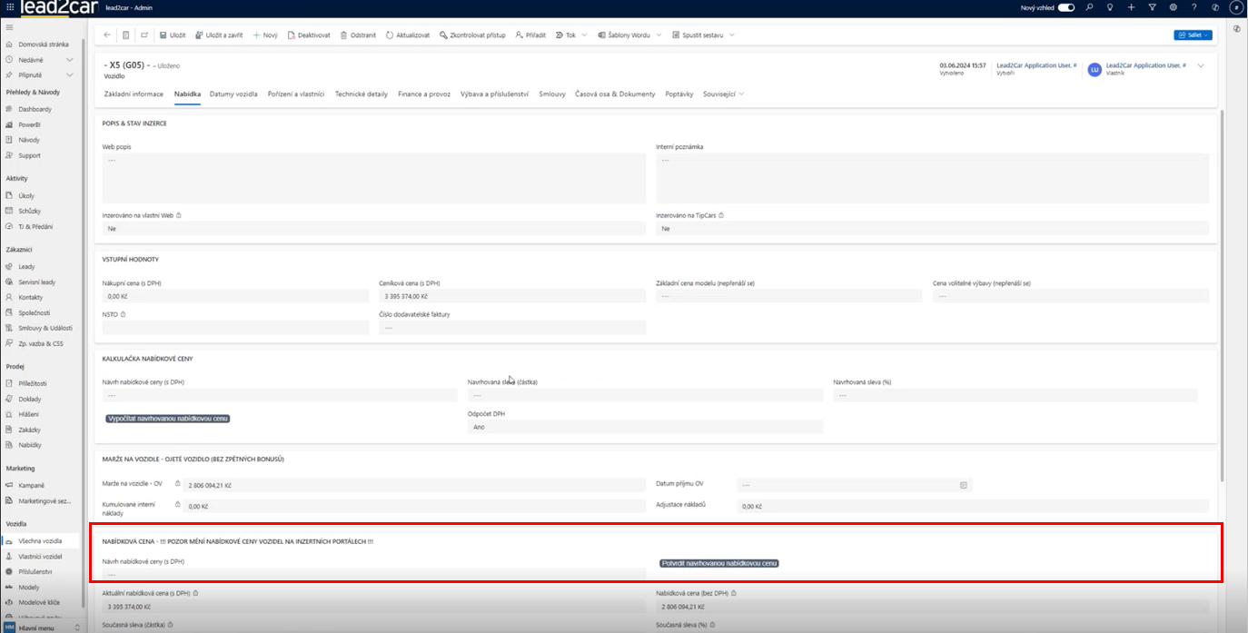Image resolution: width=1248 pixels, height=633 pixels.
Task: Expand the header chevron beside owner
Action: point(1201,65)
